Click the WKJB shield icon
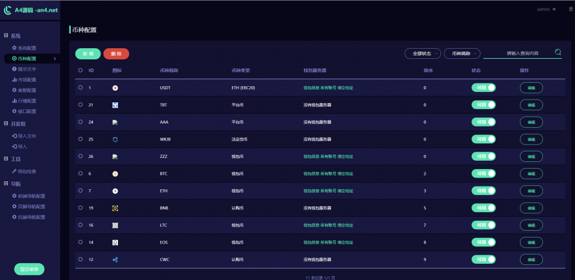Viewport: 575px width, 280px height. coord(115,139)
